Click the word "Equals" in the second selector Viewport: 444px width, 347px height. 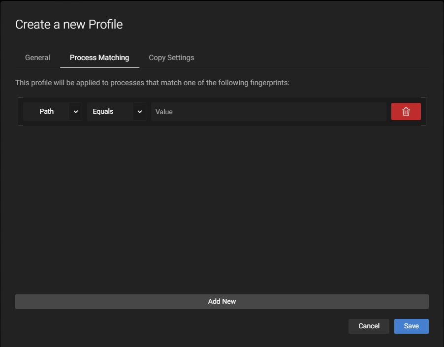103,112
